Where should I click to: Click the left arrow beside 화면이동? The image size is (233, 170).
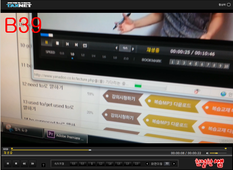147,164
